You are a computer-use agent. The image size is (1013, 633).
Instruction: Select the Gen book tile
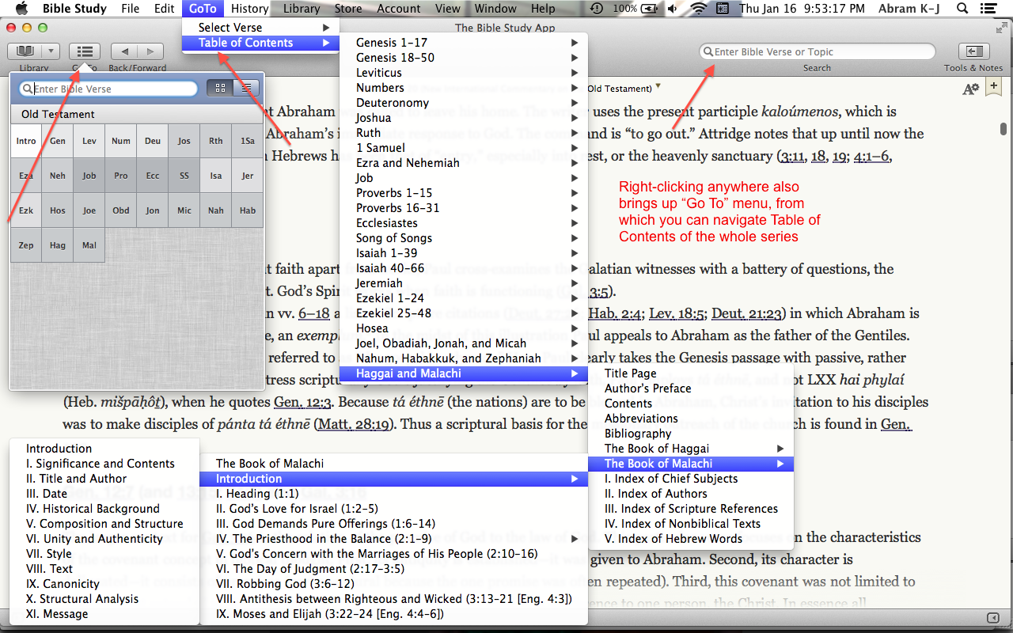(x=58, y=141)
